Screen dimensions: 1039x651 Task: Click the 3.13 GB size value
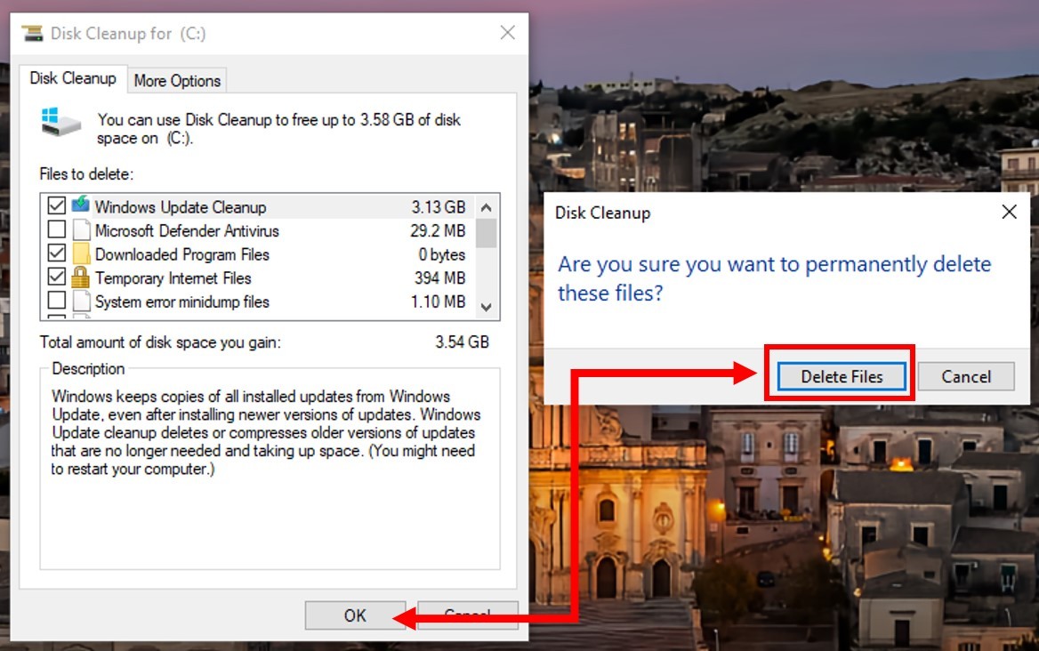(x=439, y=207)
